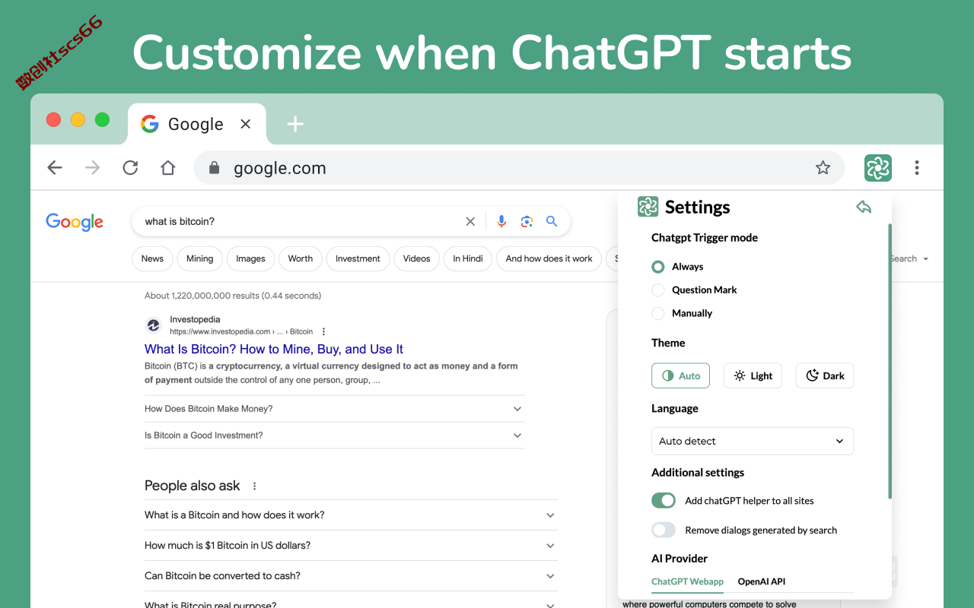Expand Is Bitcoin a Good Investment?

coord(335,435)
